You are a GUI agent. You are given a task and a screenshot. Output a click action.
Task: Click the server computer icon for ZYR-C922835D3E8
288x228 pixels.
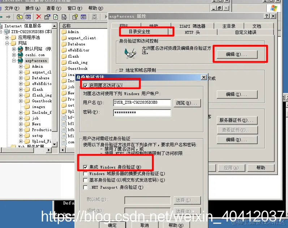click(x=7, y=31)
